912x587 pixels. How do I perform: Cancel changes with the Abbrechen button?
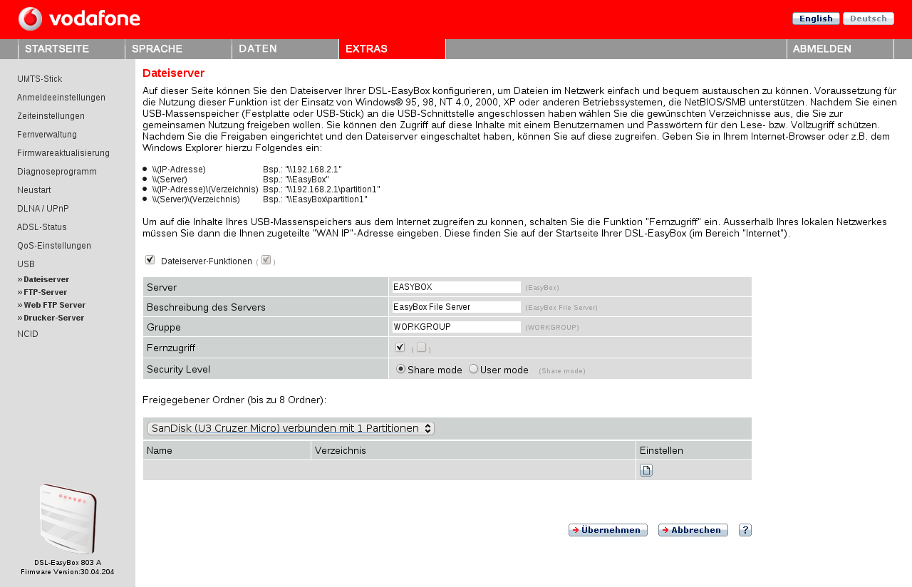coord(692,529)
